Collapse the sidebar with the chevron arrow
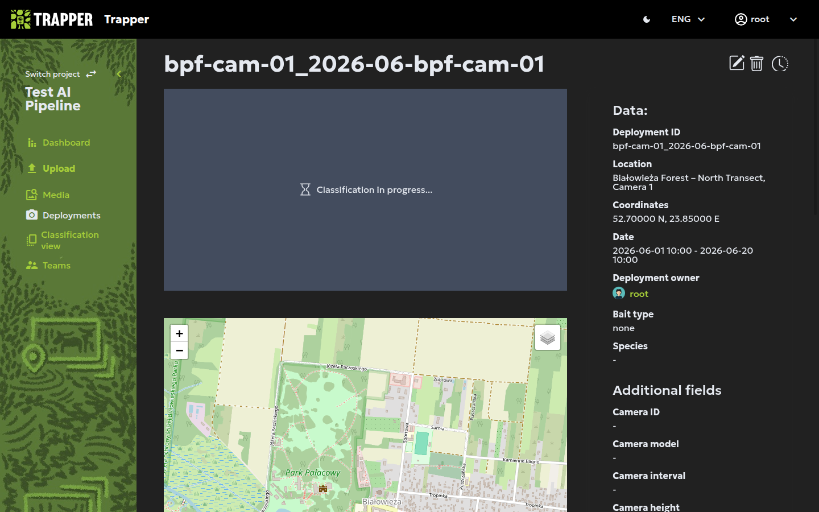The height and width of the screenshot is (512, 819). pyautogui.click(x=119, y=74)
